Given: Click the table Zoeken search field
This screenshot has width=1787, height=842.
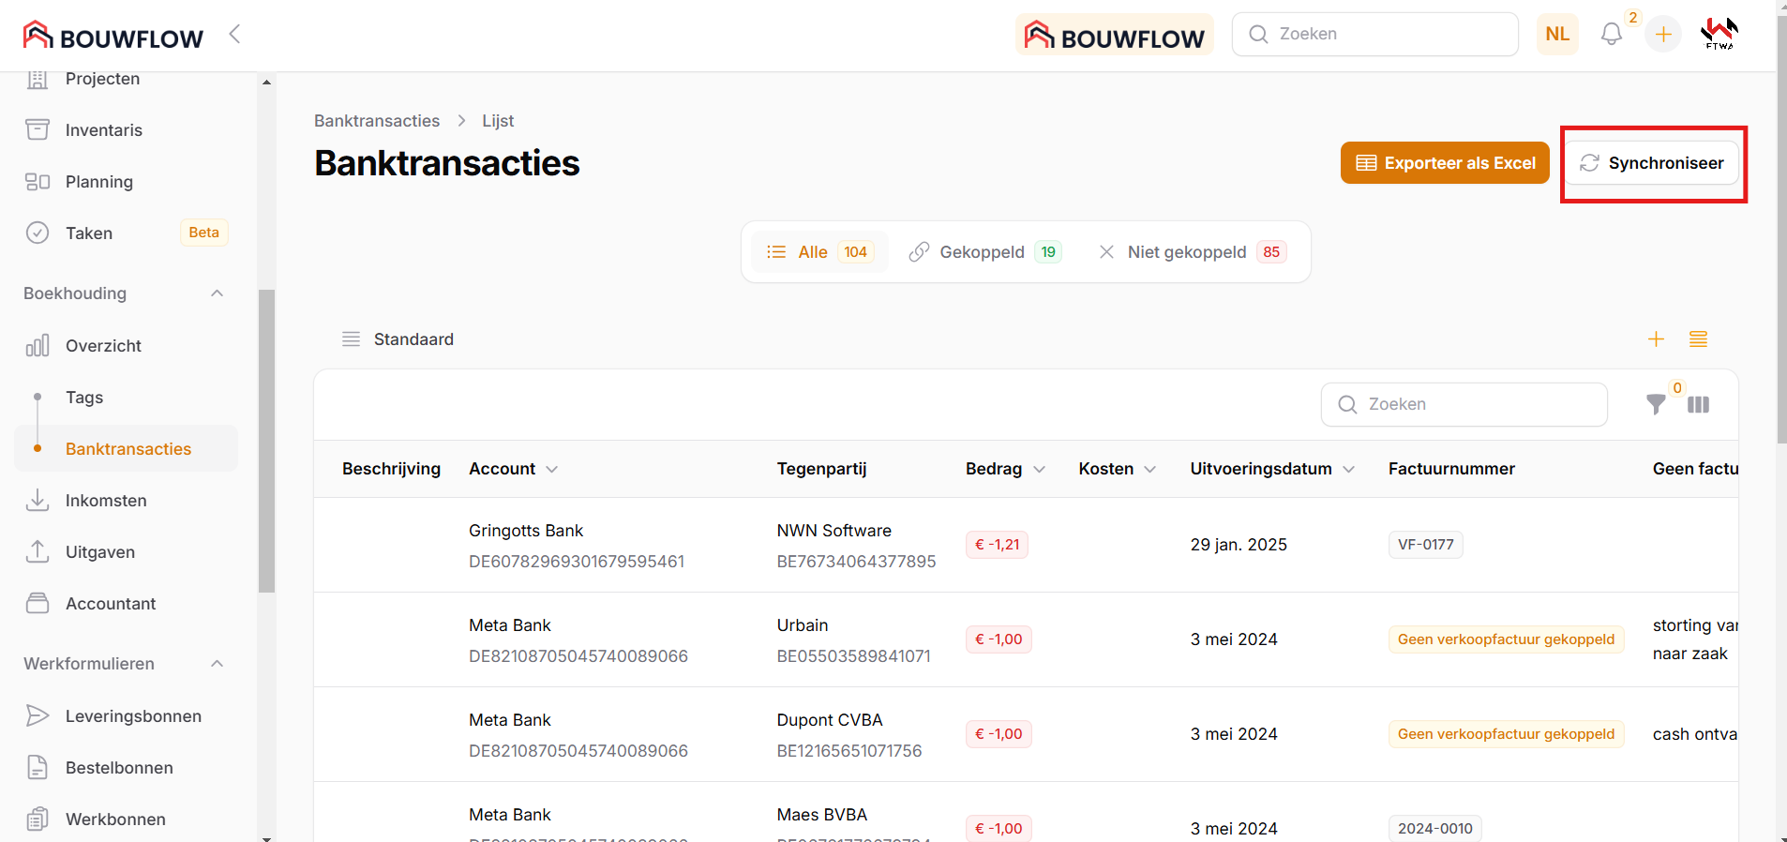Looking at the screenshot, I should pyautogui.click(x=1464, y=404).
